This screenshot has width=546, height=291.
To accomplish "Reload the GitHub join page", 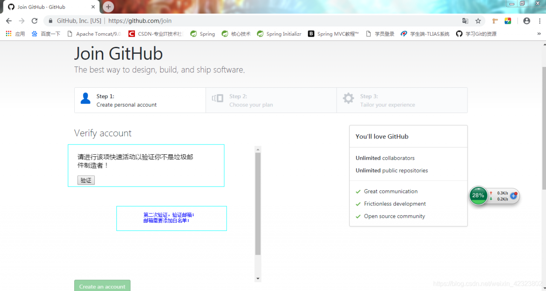I will tap(35, 21).
